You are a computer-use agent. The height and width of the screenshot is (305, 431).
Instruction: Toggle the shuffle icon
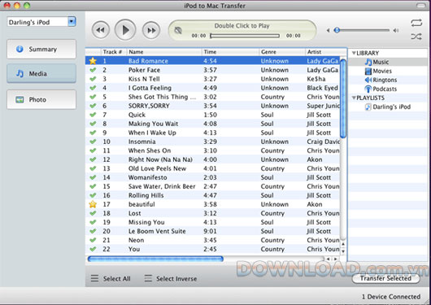pos(416,37)
